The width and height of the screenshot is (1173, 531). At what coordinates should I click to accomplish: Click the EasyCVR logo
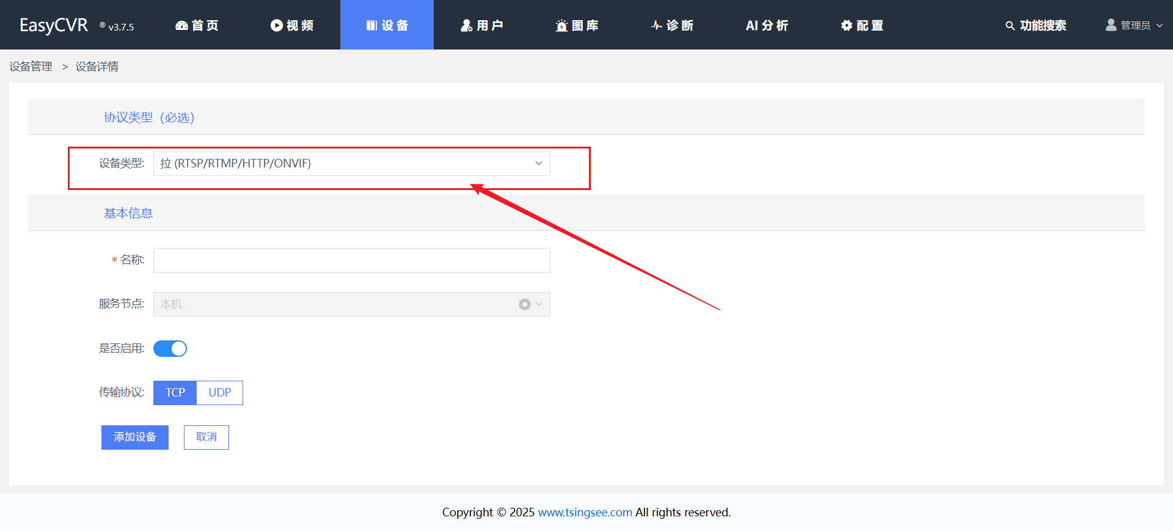[x=54, y=25]
